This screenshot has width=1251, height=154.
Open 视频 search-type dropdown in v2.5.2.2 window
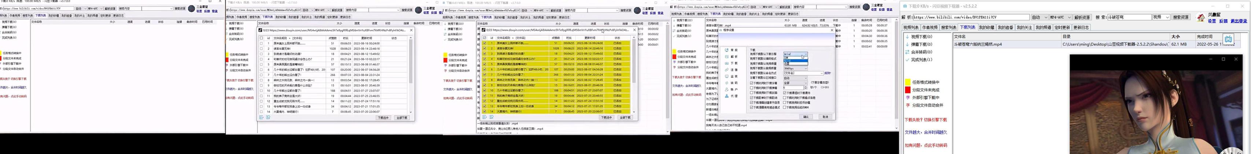click(x=1161, y=17)
